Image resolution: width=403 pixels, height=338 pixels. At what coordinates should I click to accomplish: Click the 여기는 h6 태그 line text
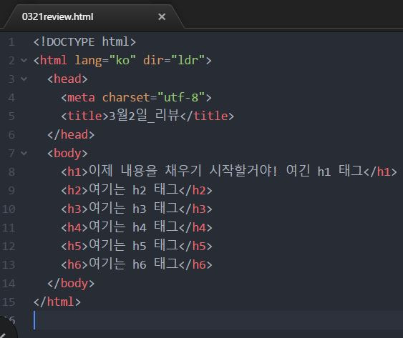click(x=134, y=264)
